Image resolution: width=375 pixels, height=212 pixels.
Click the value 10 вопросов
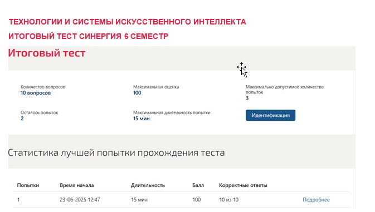[x=36, y=93]
